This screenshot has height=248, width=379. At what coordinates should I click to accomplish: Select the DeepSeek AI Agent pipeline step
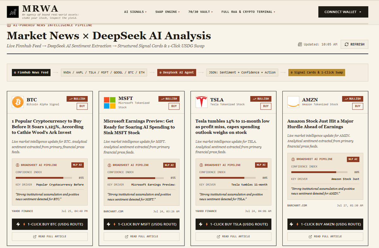click(177, 72)
